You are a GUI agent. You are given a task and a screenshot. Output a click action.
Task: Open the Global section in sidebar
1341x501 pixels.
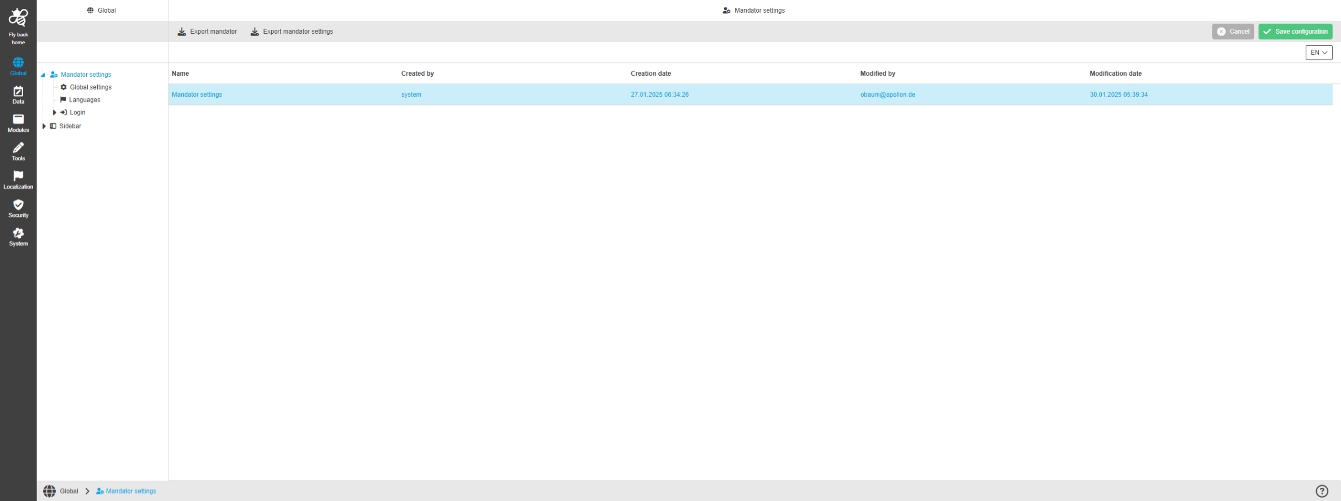click(18, 66)
